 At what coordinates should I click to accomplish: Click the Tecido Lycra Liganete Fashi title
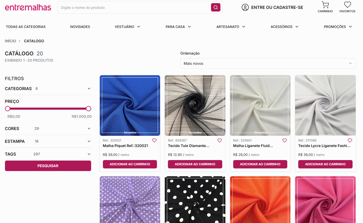pos(324,146)
